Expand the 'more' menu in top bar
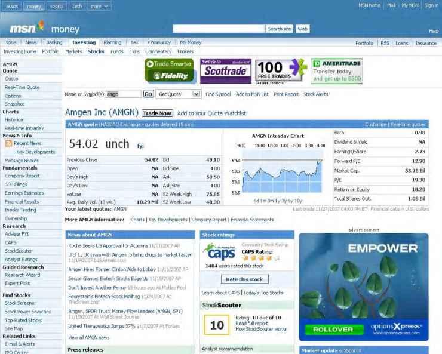Image resolution: width=442 pixels, height=354 pixels. point(99,5)
